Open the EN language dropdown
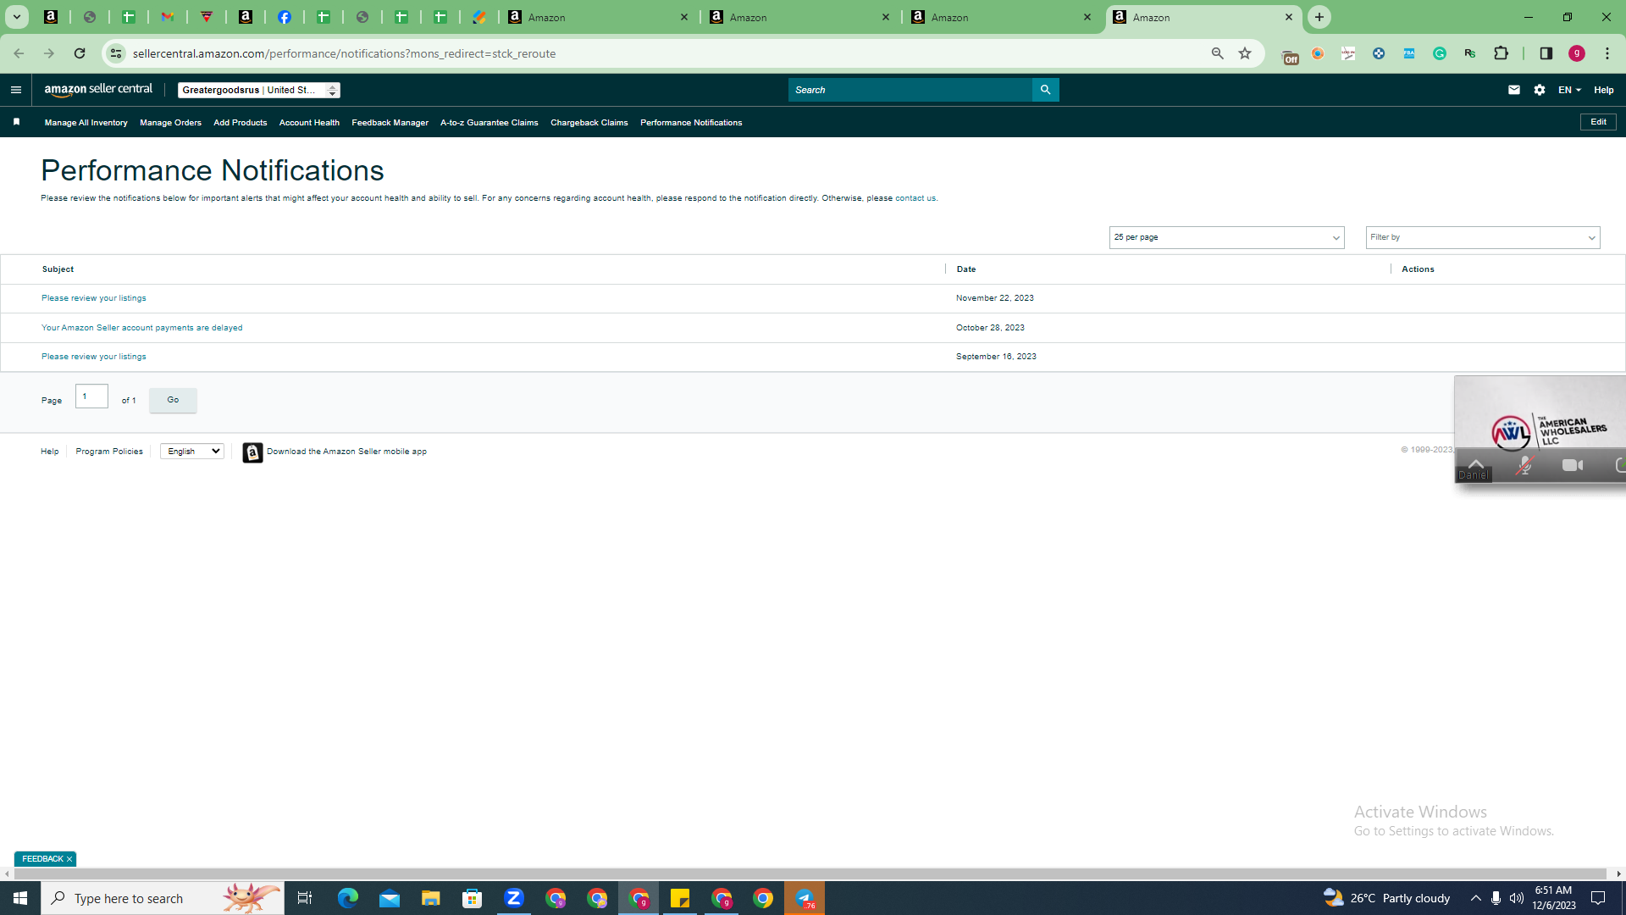Viewport: 1626px width, 915px height. click(1569, 90)
